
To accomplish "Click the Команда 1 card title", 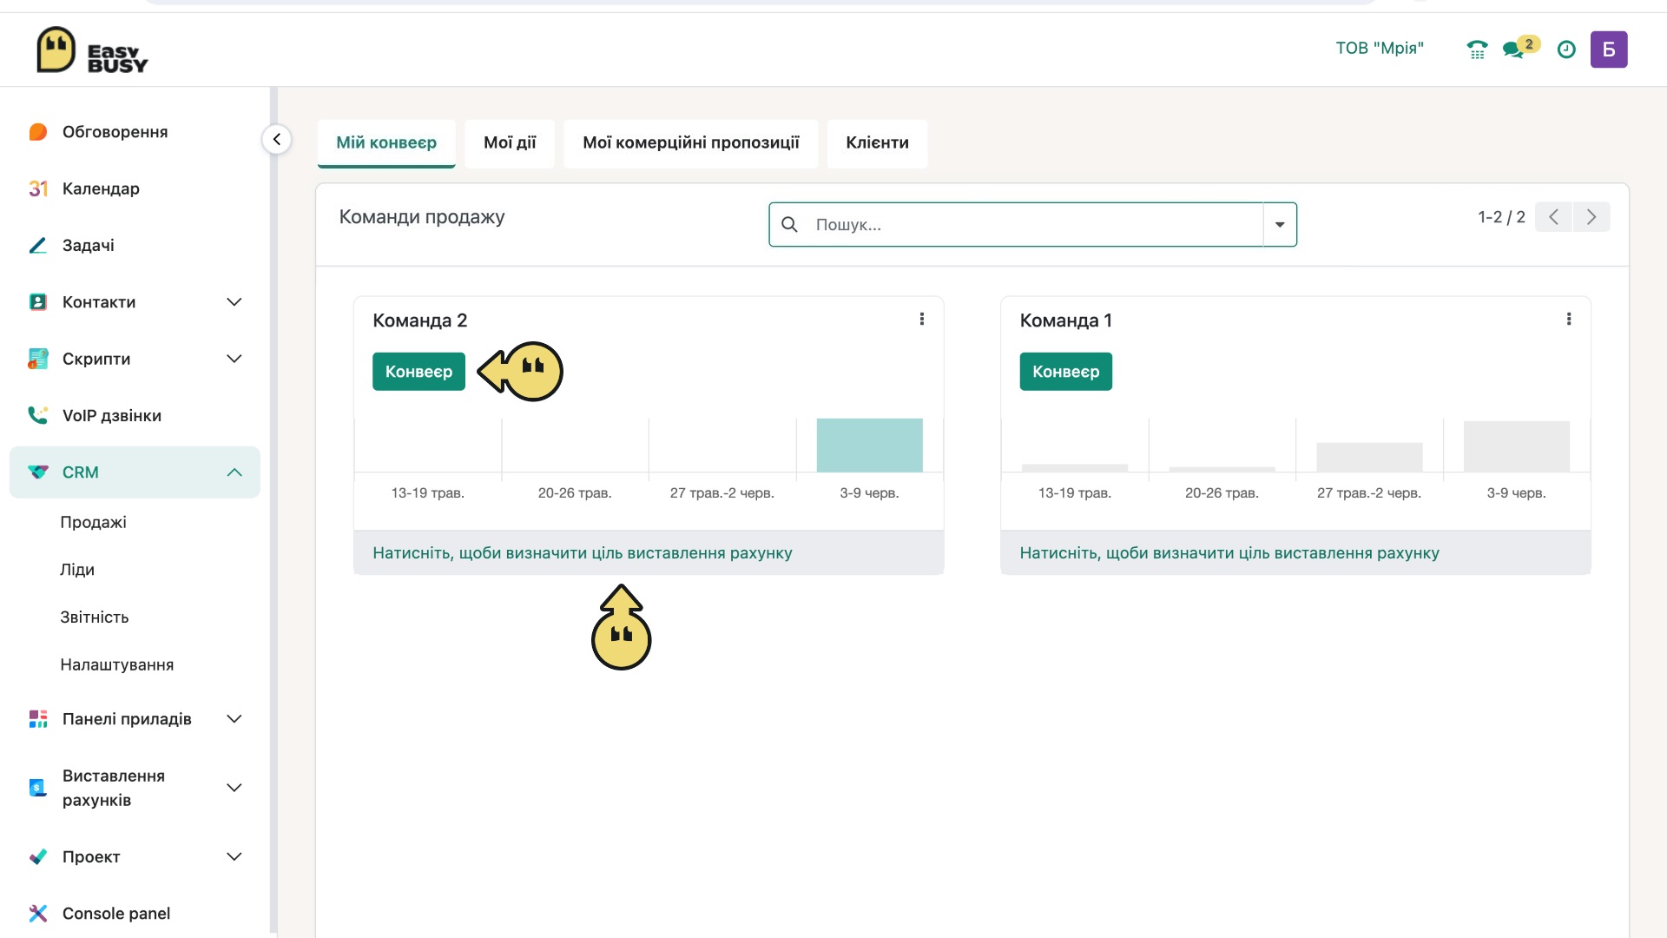I will click(1065, 320).
